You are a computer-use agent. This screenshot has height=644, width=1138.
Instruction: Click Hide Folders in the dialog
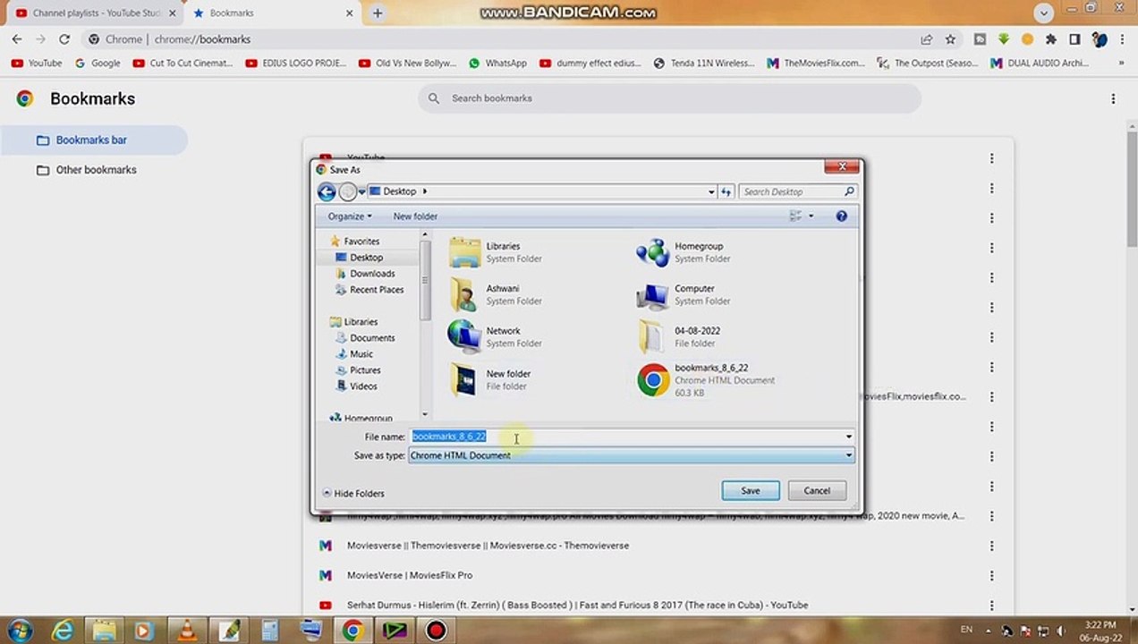click(x=352, y=493)
